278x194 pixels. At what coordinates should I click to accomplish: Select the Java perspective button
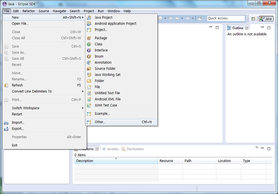266,19
